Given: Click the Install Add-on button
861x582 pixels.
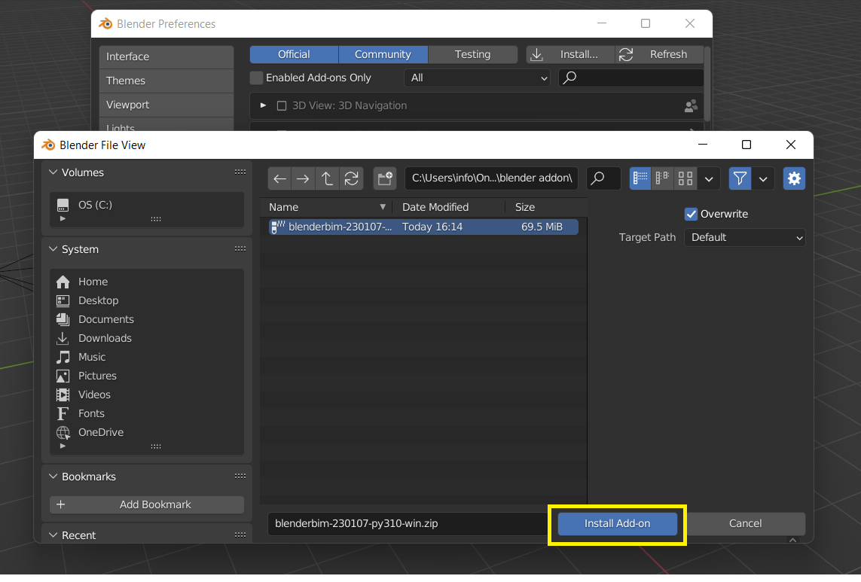Looking at the screenshot, I should [x=616, y=523].
